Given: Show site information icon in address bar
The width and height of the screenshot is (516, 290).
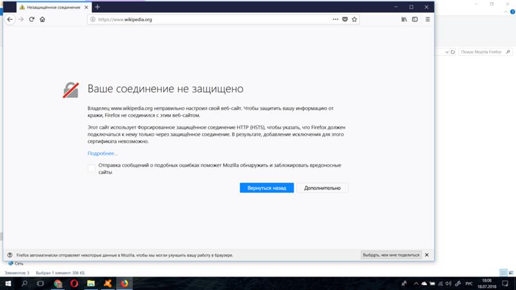Looking at the screenshot, I should point(93,19).
